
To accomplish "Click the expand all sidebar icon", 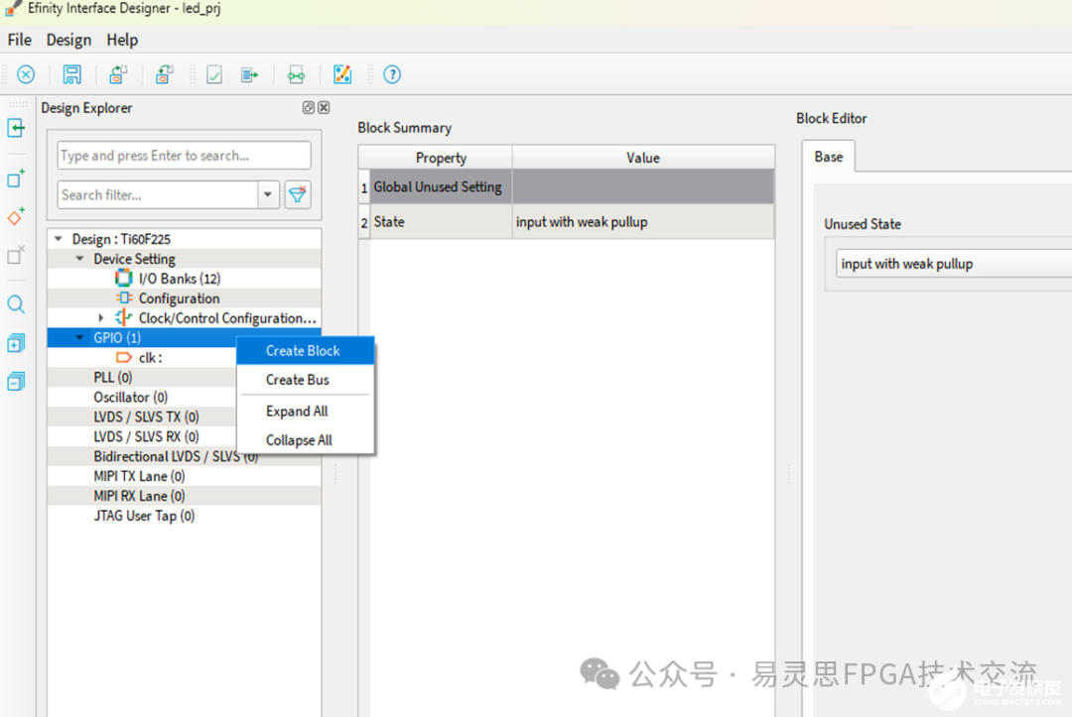I will pyautogui.click(x=16, y=343).
